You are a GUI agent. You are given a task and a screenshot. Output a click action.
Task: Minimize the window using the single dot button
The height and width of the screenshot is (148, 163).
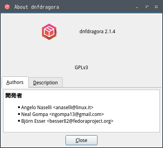coord(137,8)
